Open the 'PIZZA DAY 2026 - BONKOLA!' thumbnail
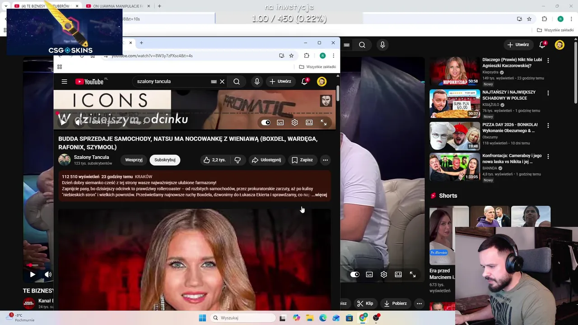 (455, 136)
